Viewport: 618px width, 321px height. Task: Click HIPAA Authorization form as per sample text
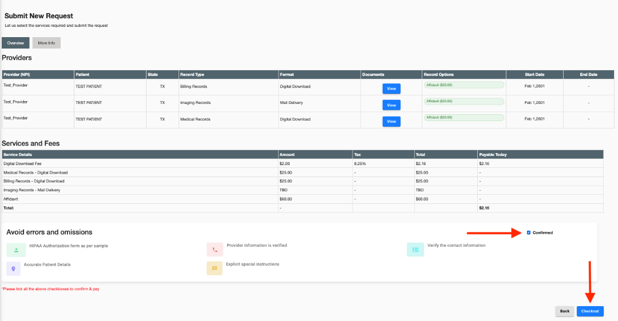(x=69, y=246)
